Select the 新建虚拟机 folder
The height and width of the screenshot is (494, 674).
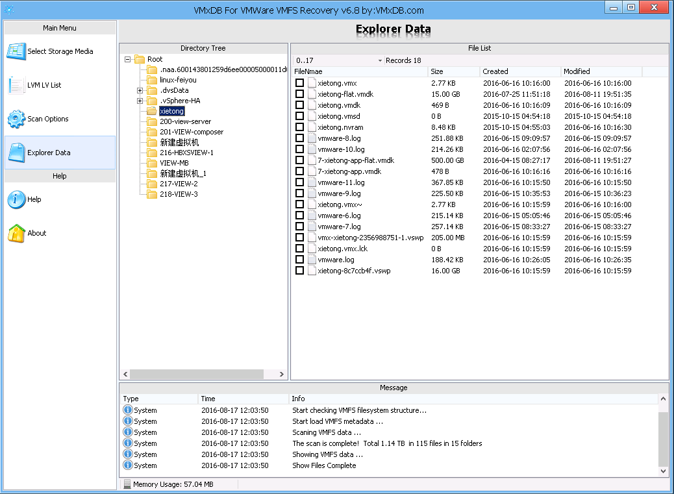(179, 142)
